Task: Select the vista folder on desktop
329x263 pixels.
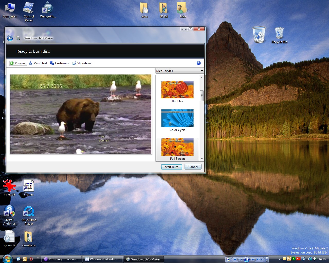Action: click(144, 10)
